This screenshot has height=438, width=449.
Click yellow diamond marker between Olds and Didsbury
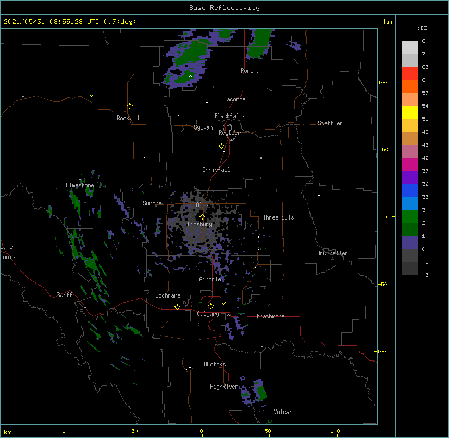(202, 216)
